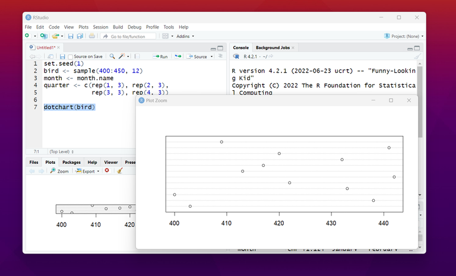Open the Code menu
The height and width of the screenshot is (276, 456).
[54, 27]
